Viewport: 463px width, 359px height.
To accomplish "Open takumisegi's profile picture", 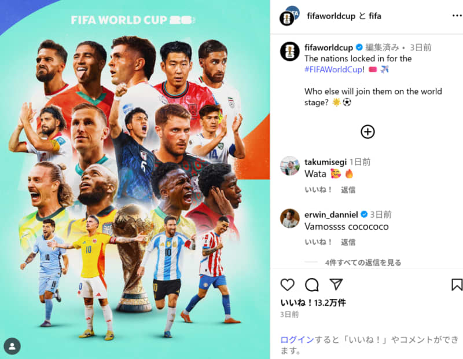I will tap(290, 166).
